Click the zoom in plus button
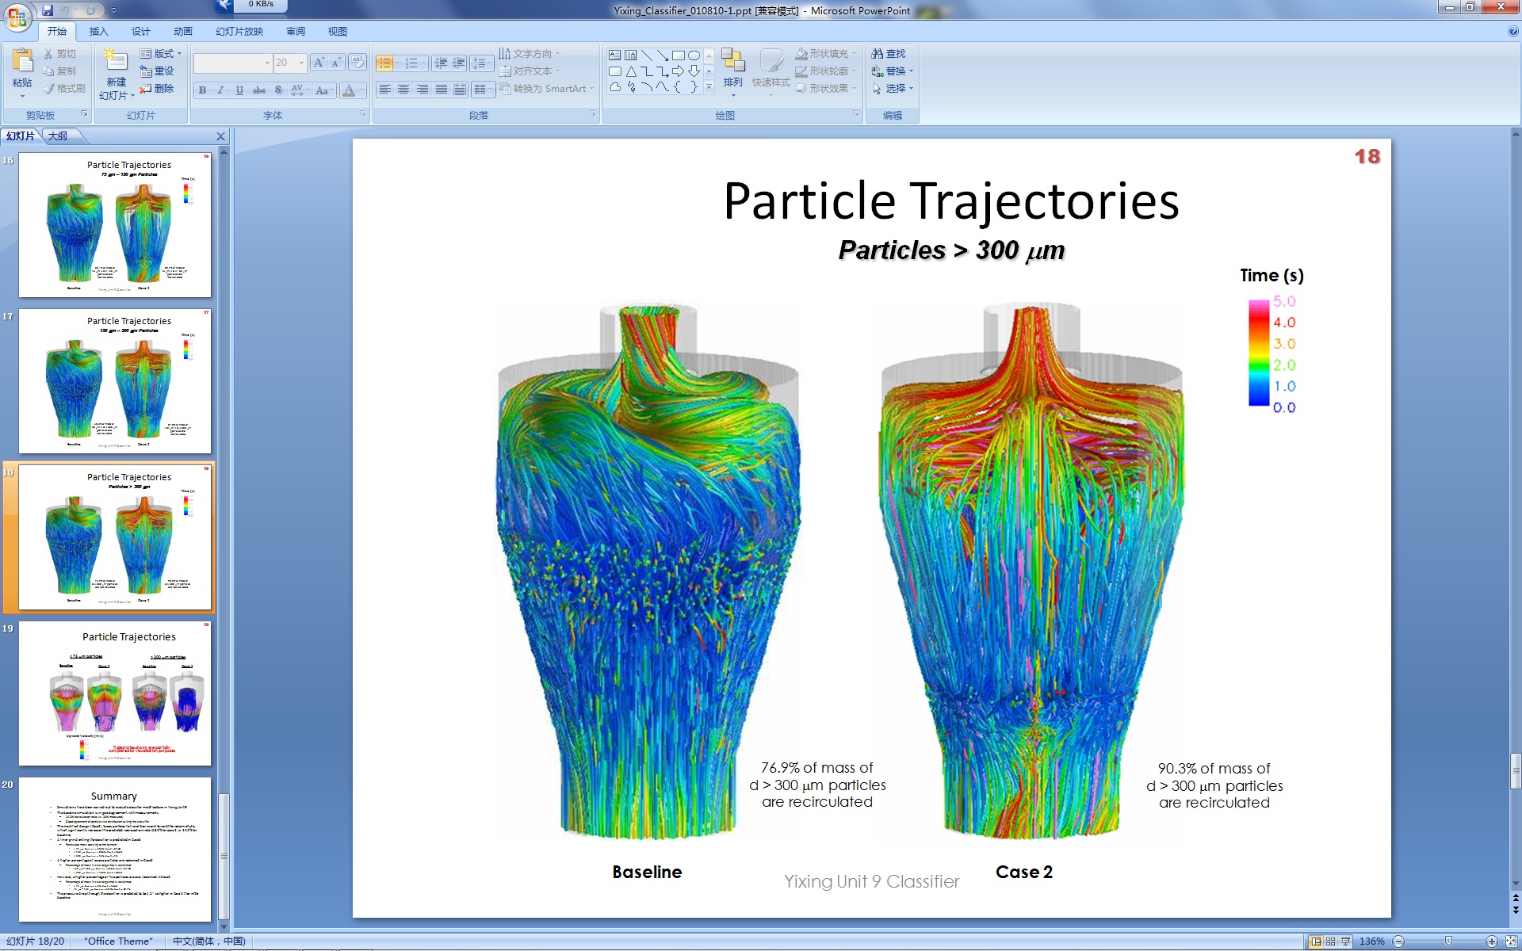 (1491, 941)
